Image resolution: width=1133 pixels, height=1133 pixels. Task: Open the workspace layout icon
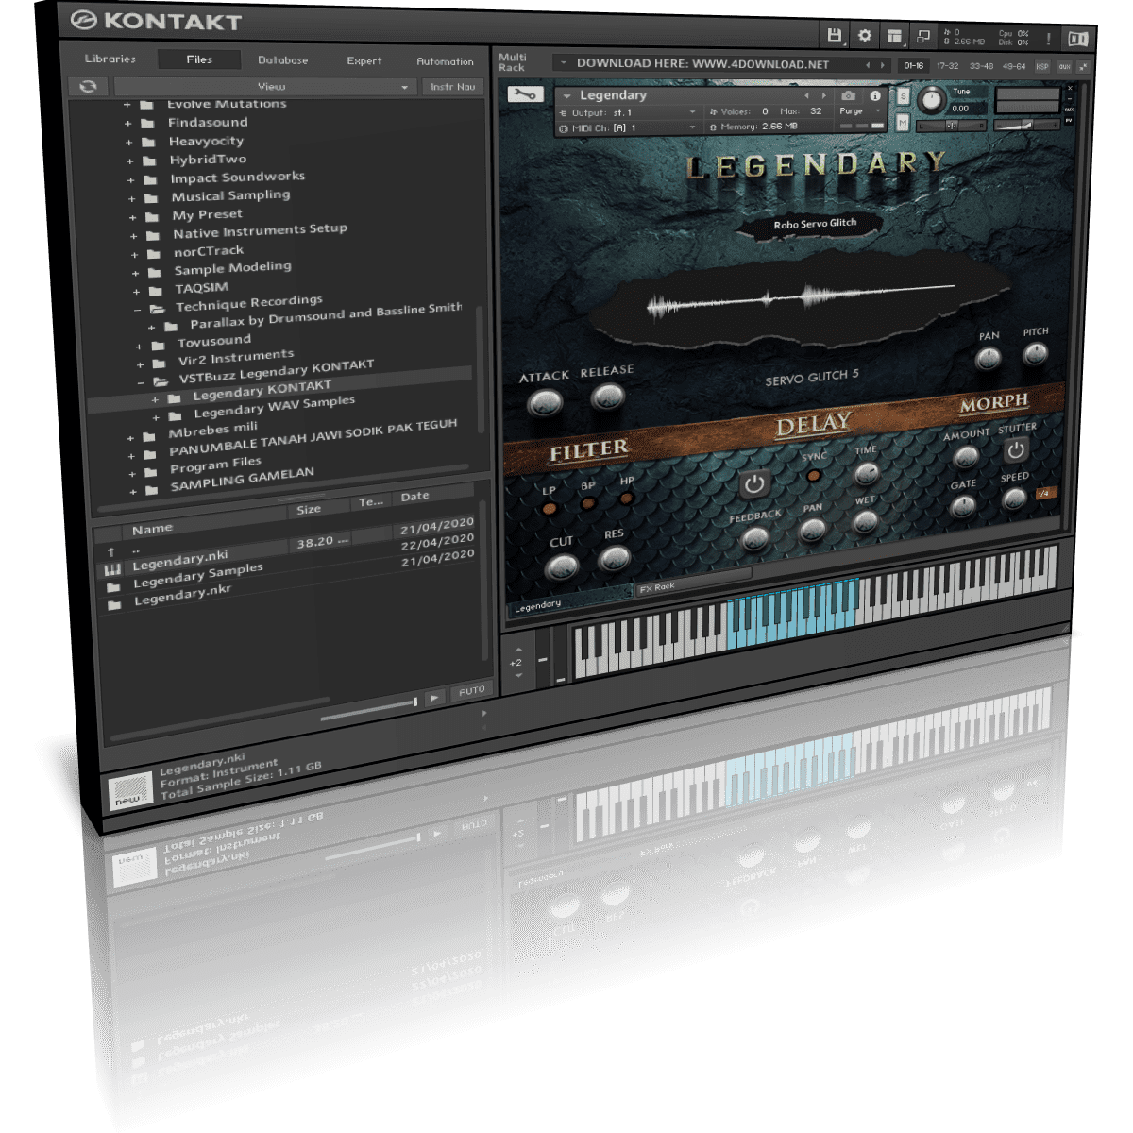[894, 37]
